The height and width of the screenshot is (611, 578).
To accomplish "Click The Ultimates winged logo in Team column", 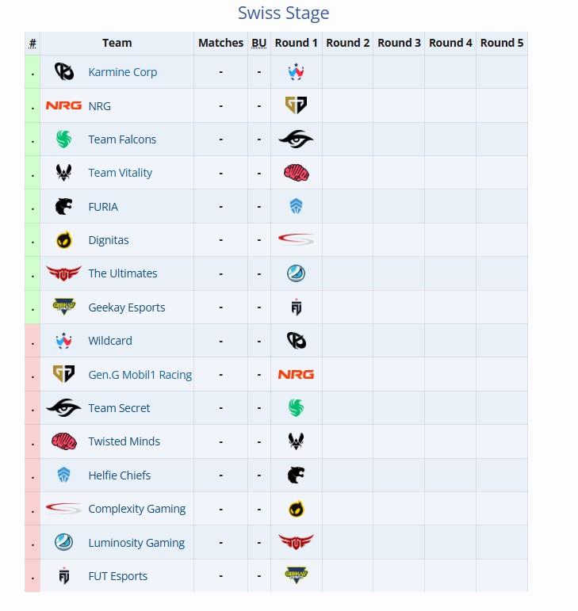I will pos(64,273).
